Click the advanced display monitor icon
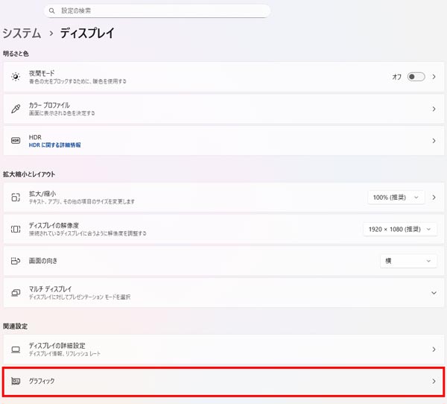 pyautogui.click(x=16, y=350)
